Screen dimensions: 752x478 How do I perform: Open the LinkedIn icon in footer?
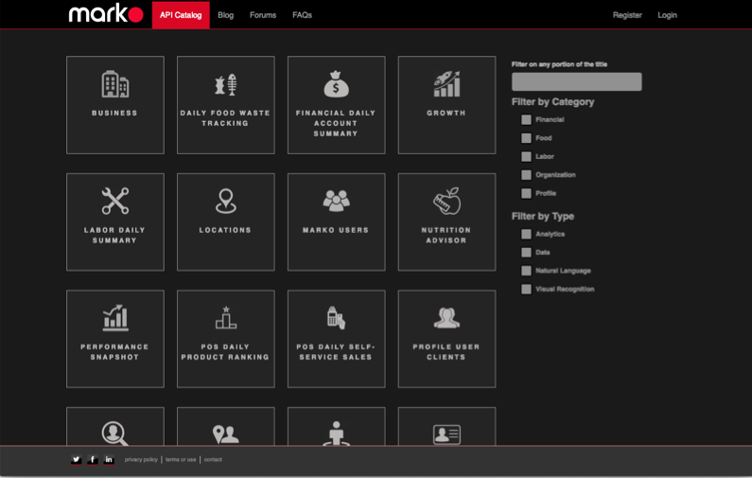pos(109,460)
